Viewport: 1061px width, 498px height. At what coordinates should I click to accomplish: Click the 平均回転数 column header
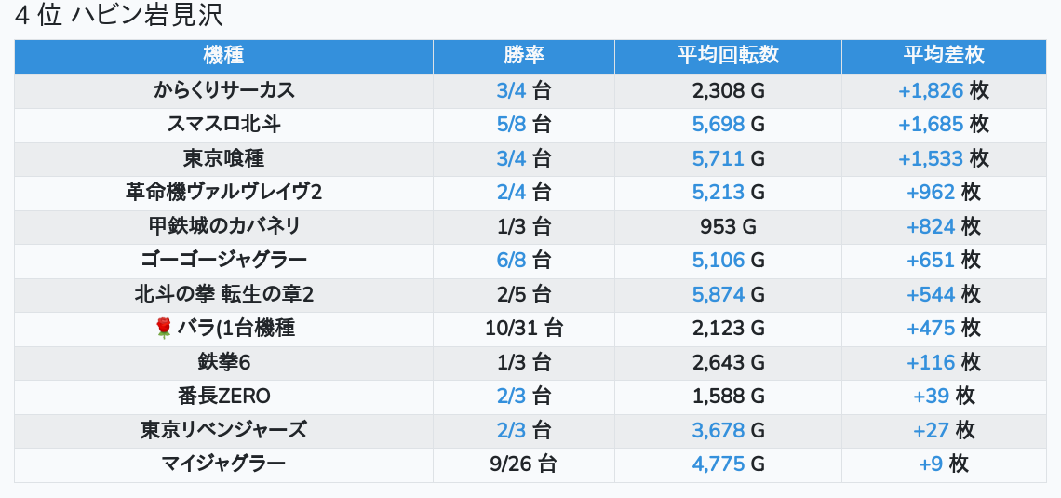click(728, 56)
